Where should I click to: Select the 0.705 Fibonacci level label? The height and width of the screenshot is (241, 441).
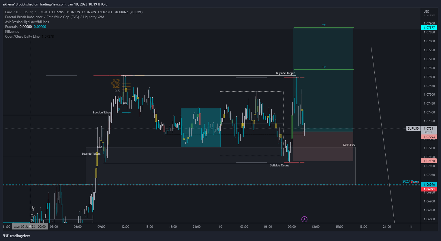[x=115, y=84]
